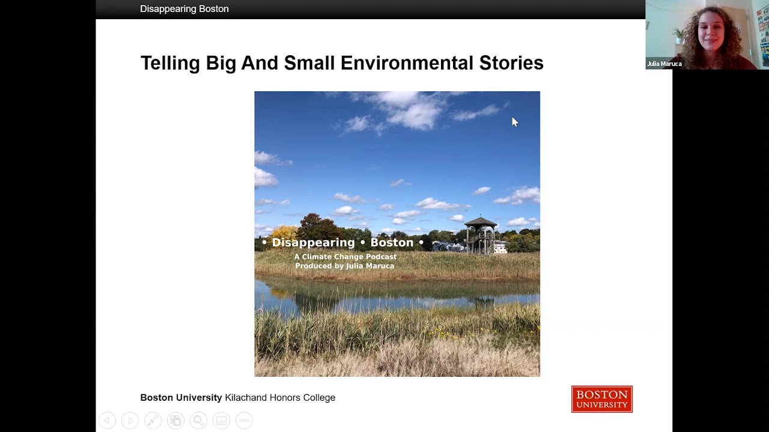The height and width of the screenshot is (432, 769).
Task: Click the "Produced by Julia Maruca" caption
Action: pyautogui.click(x=345, y=266)
